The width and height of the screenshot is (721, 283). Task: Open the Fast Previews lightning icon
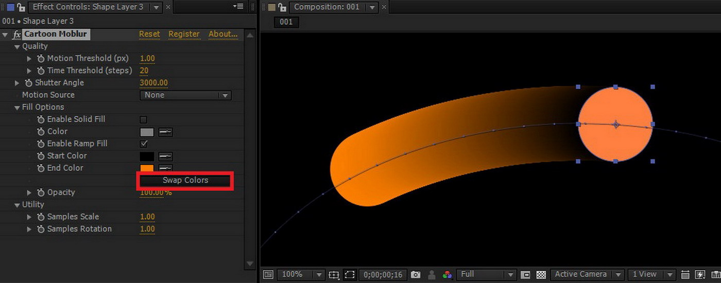(700, 275)
